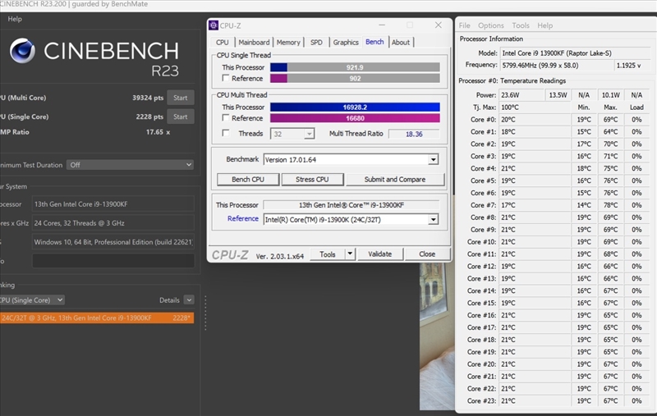Start the CPU Multi Core test

point(181,98)
